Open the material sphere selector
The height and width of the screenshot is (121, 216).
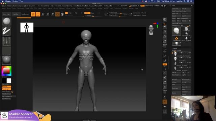pos(6,61)
